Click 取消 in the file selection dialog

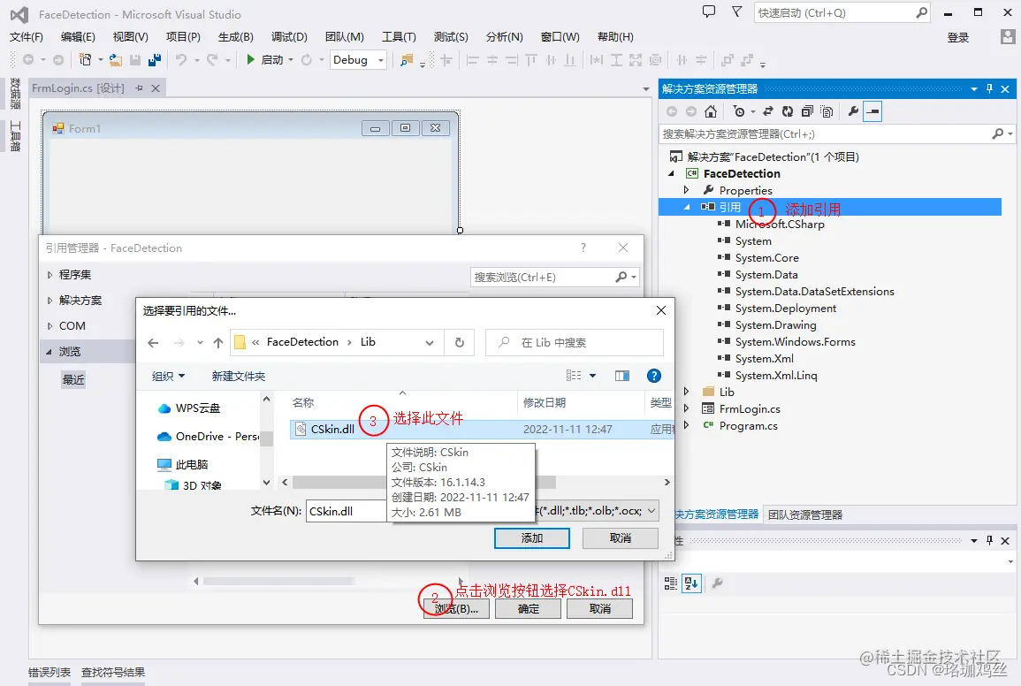(621, 538)
